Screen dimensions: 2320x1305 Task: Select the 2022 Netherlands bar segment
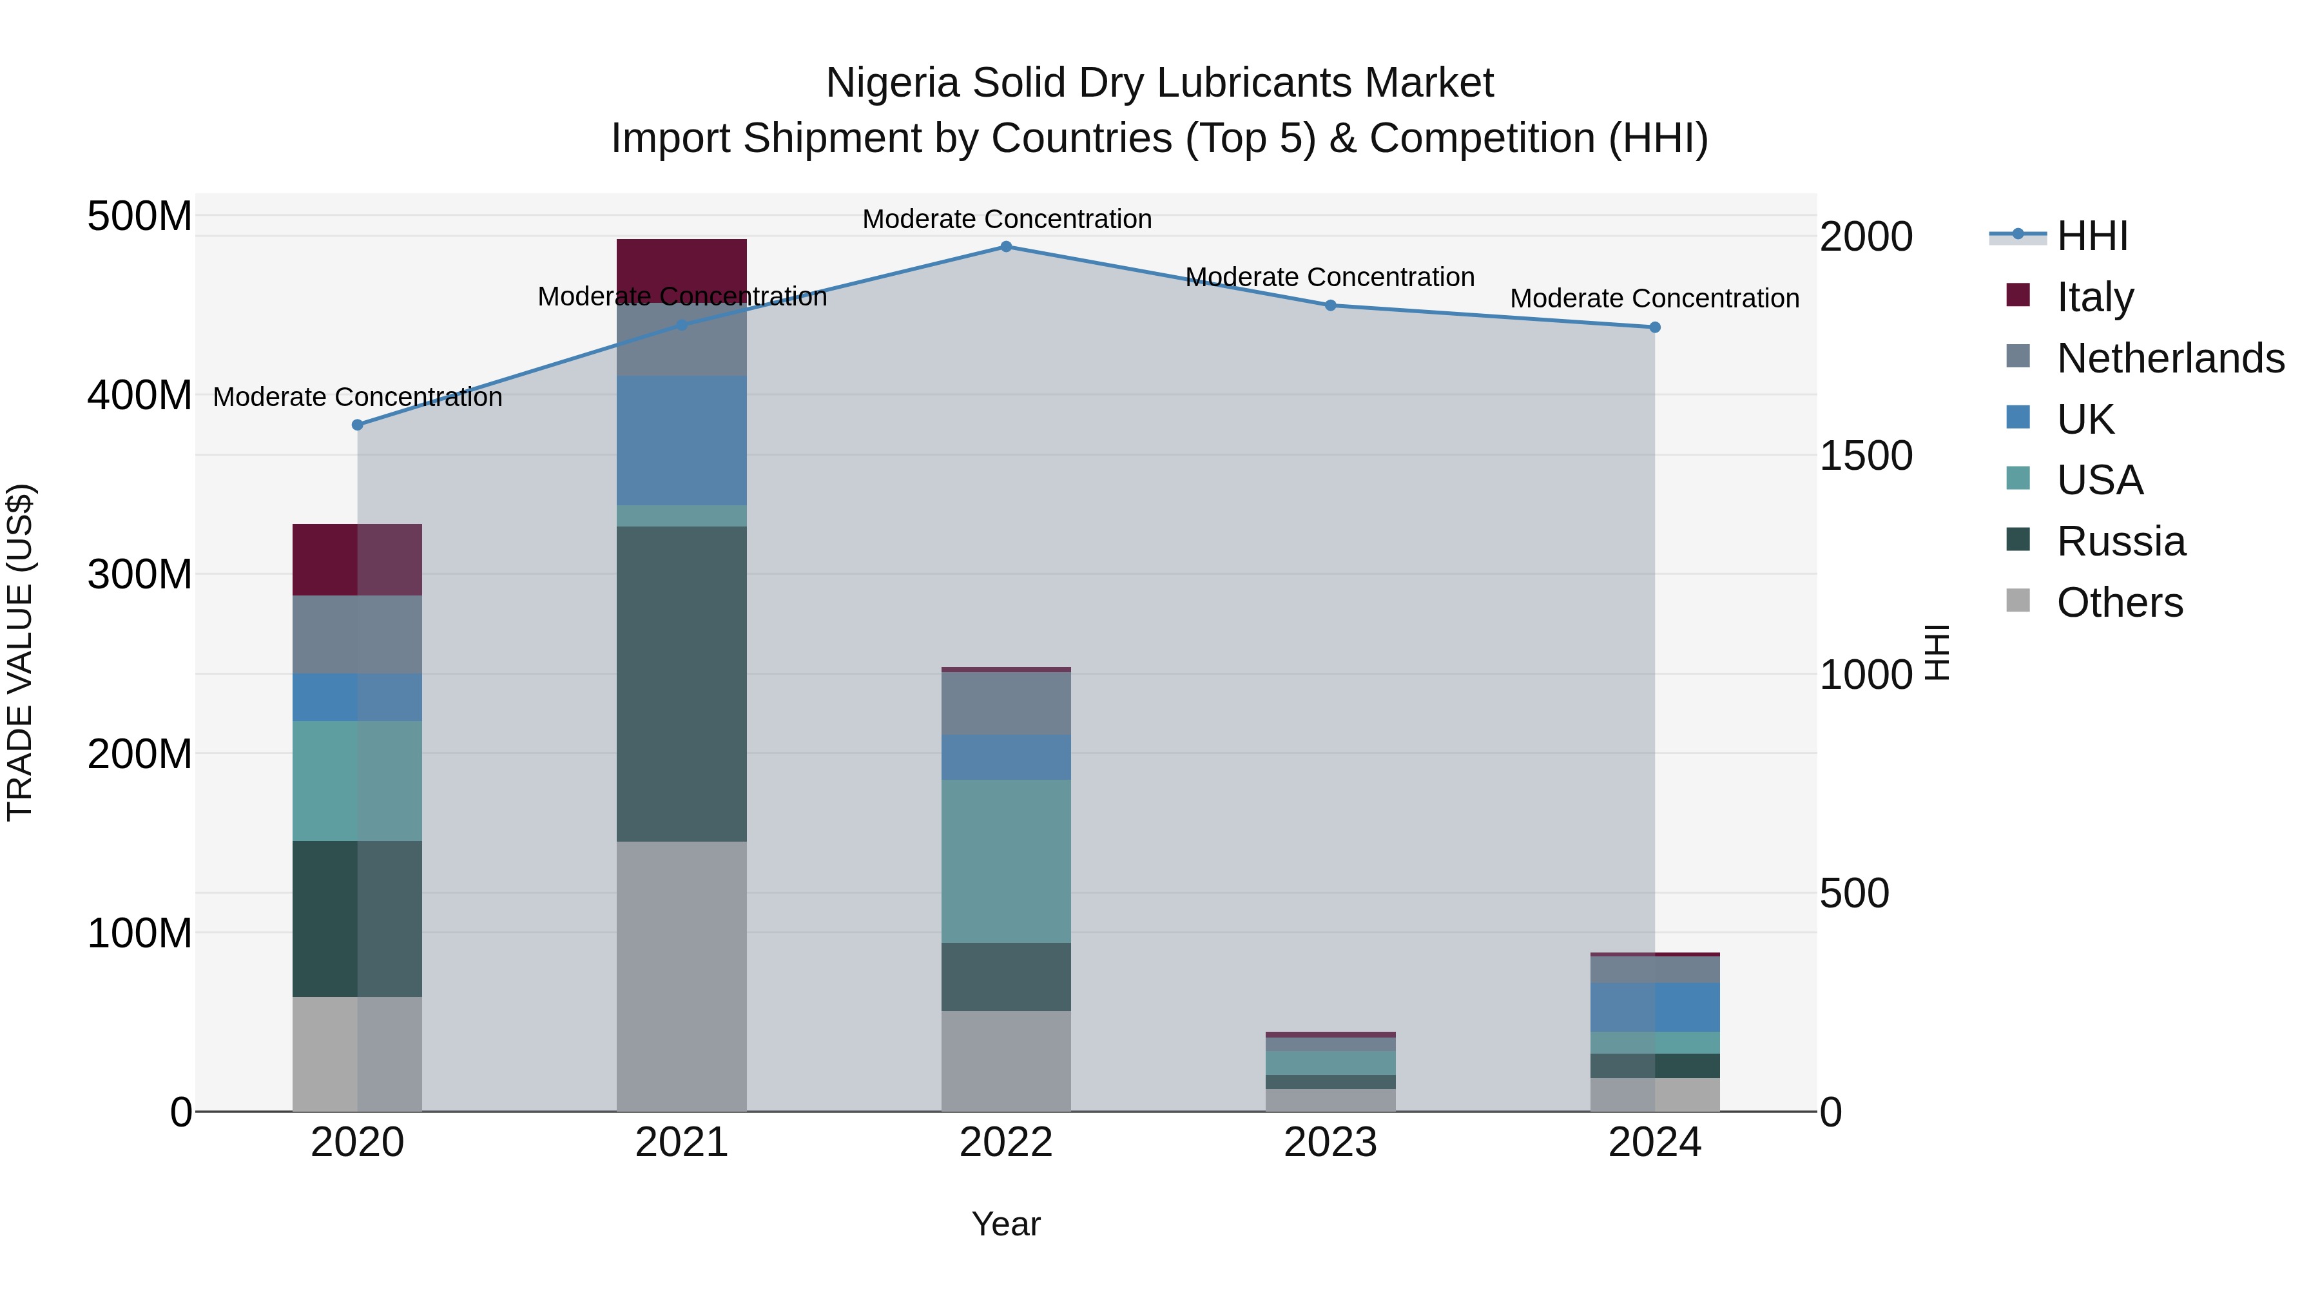click(x=1006, y=703)
